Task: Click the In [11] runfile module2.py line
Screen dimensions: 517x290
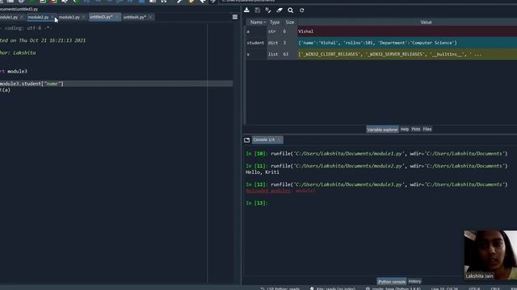Action: 376,166
